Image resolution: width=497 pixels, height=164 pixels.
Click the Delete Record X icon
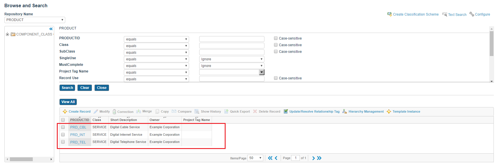[x=255, y=111]
